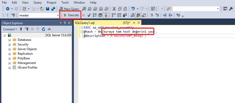235x103 pixels.
Task: Open the Tools menu
Action: (65, 3)
